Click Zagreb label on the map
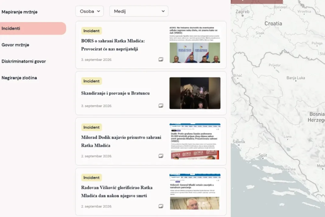 242,12
